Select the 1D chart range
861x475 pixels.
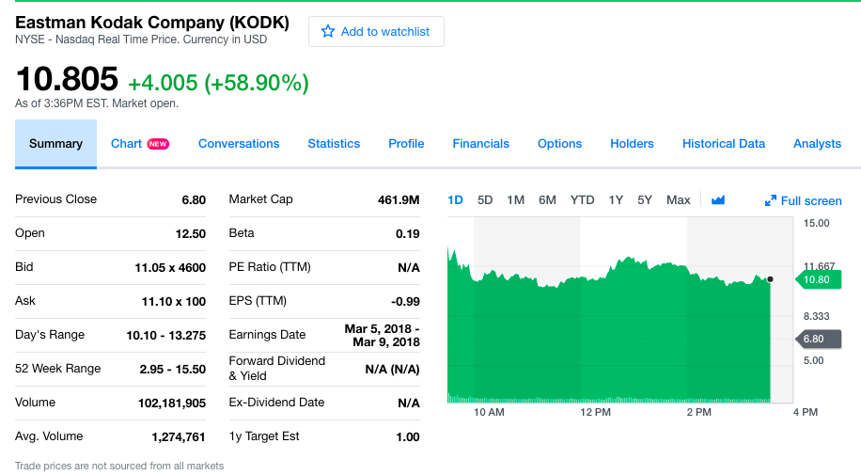455,199
